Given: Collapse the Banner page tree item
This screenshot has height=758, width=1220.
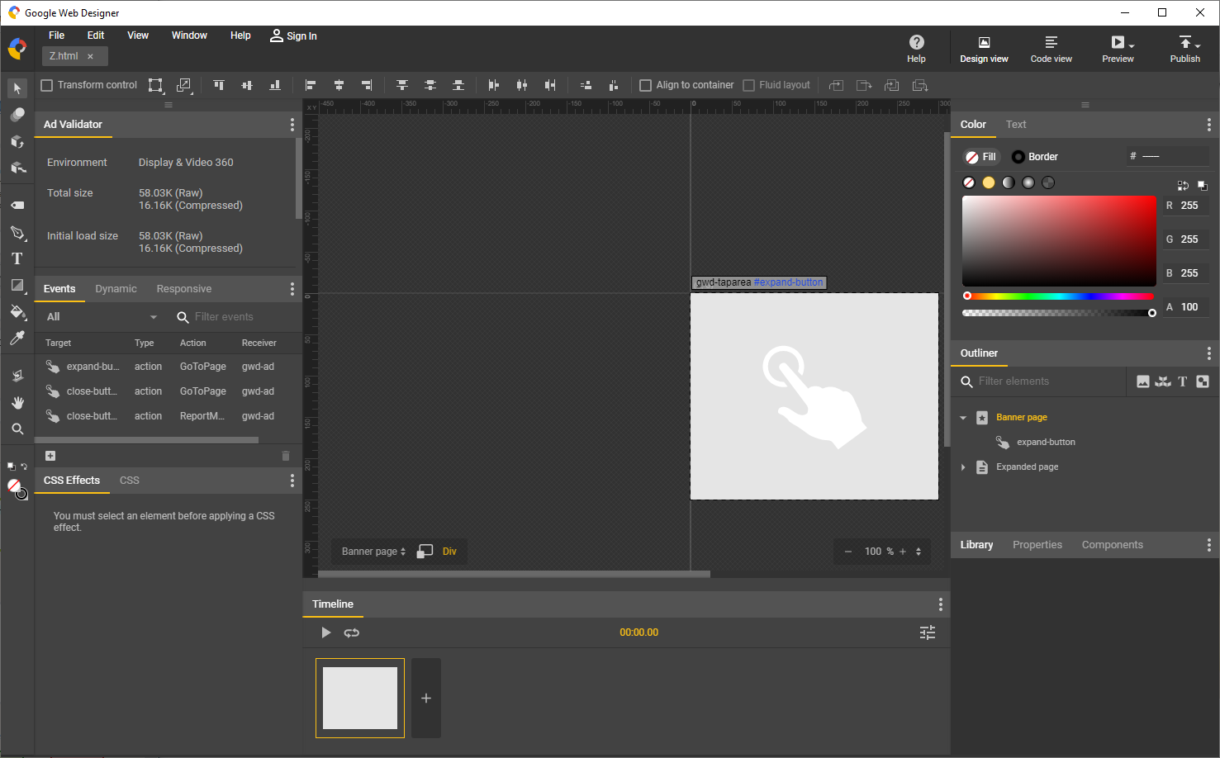Looking at the screenshot, I should [x=963, y=418].
